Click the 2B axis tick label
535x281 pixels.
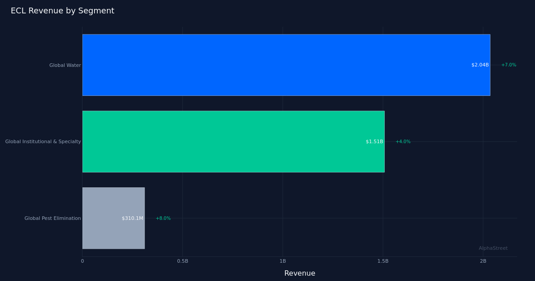[x=483, y=261]
